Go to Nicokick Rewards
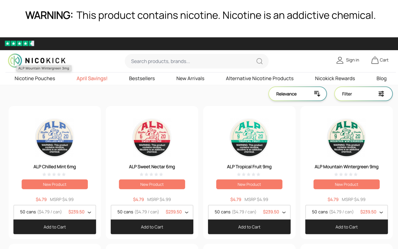This screenshot has height=249, width=398. [335, 78]
